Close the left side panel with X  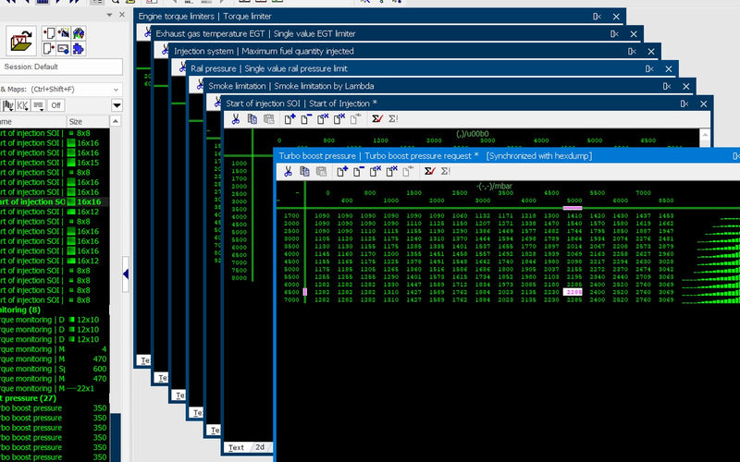[x=122, y=15]
